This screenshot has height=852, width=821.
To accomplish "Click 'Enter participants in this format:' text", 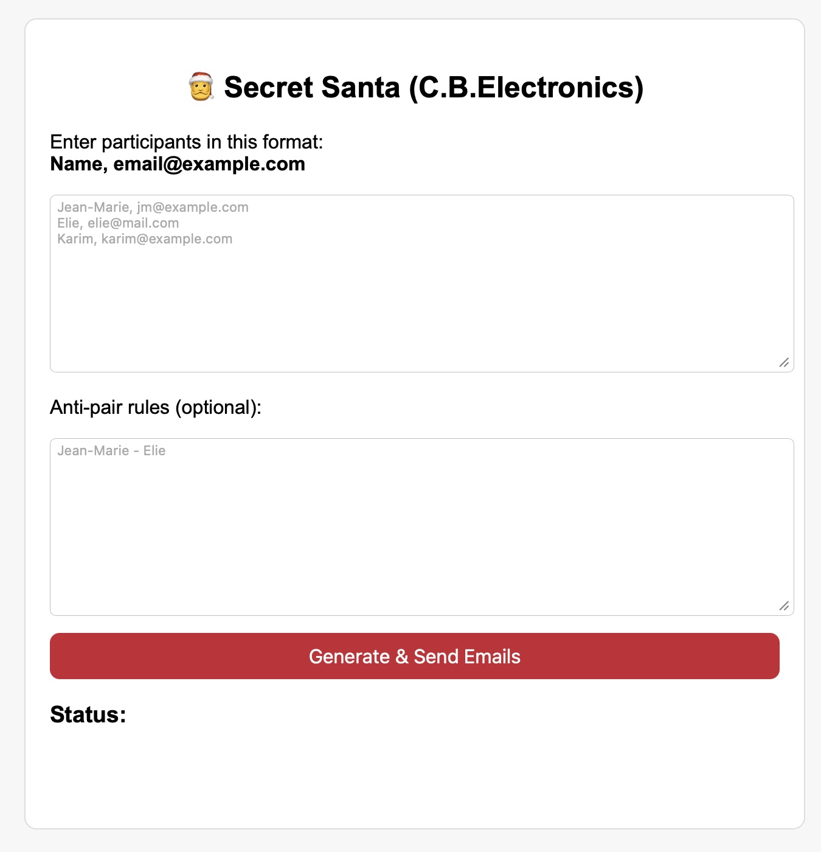I will (186, 142).
